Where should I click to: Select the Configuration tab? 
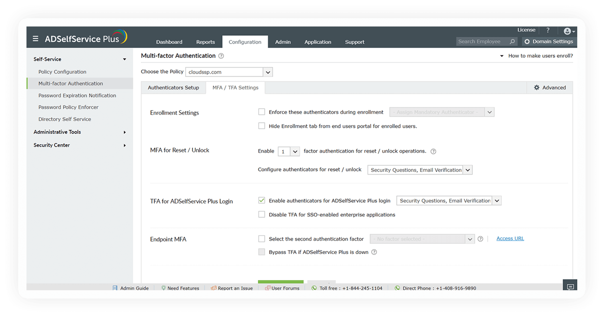pos(245,42)
